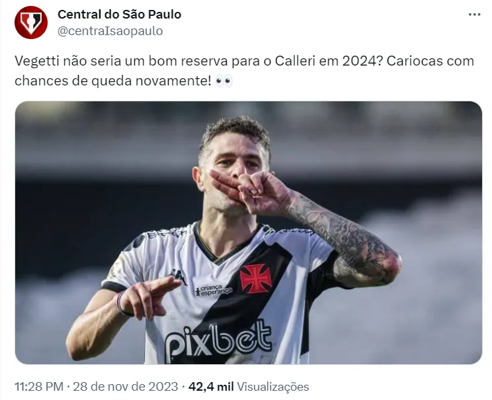This screenshot has width=492, height=400.
Task: Click the Central do São Paulo display name
Action: coord(119,15)
